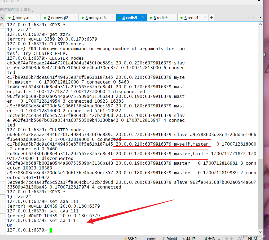Screen dimensions: 269x240
Task: Open the quick search magnifier tool
Action: (2, 25)
